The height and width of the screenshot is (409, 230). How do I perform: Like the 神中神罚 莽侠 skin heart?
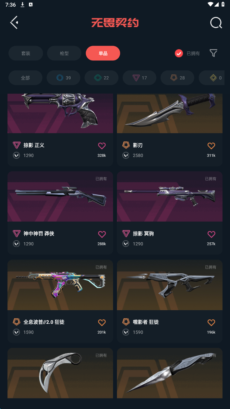102,234
